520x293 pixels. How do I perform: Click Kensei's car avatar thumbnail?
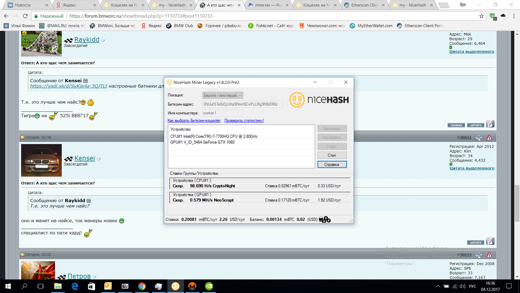click(41, 160)
